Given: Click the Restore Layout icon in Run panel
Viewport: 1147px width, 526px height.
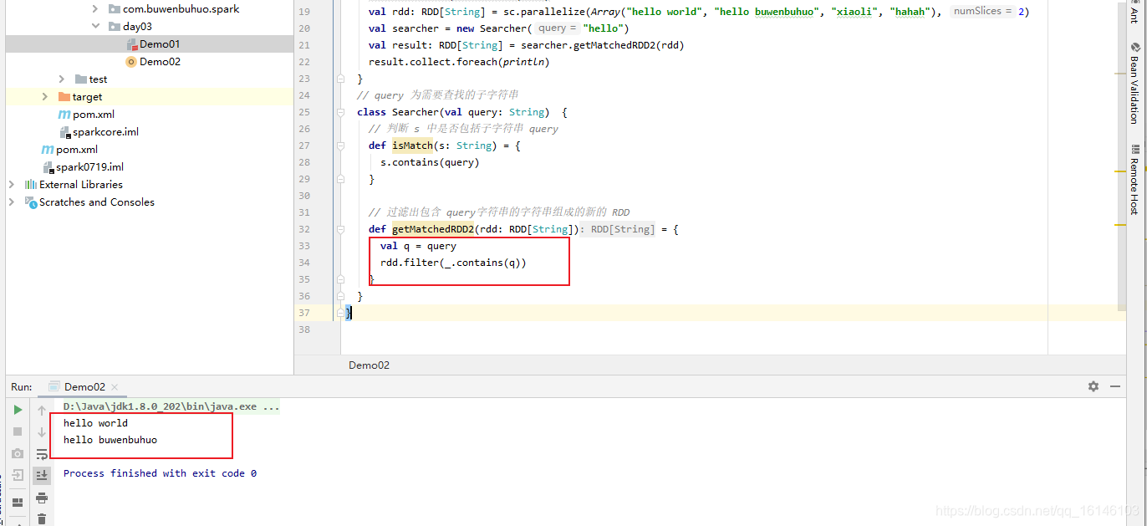Looking at the screenshot, I should coord(18,503).
